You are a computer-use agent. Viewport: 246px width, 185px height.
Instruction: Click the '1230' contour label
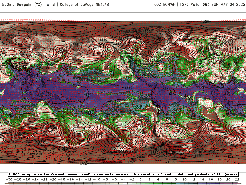pyautogui.click(x=154, y=153)
